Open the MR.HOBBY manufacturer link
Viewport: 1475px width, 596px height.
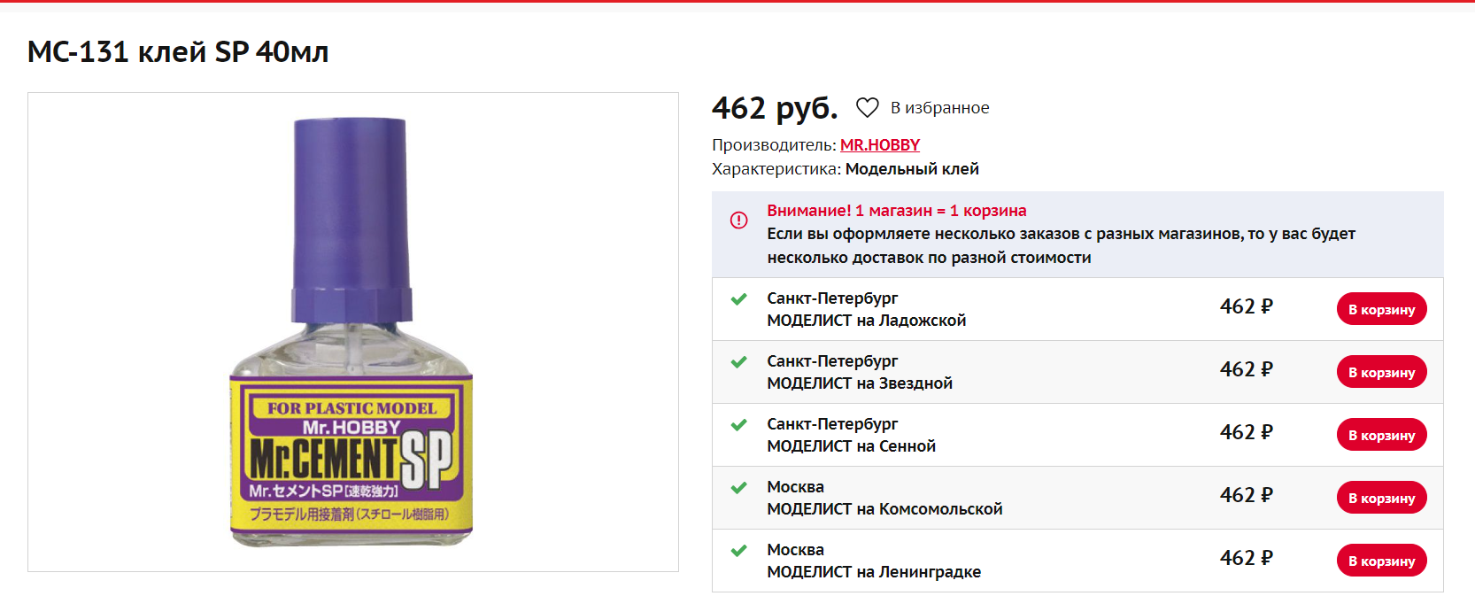879,145
